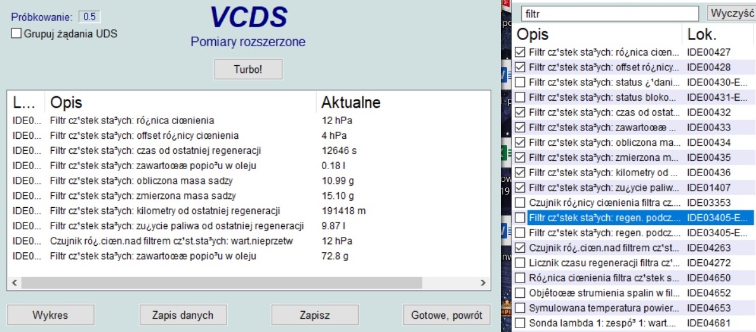The width and height of the screenshot is (756, 332).
Task: Click the right arrow of horizontal scrollbar
Action: click(x=483, y=283)
